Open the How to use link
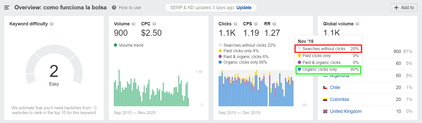 (130, 8)
